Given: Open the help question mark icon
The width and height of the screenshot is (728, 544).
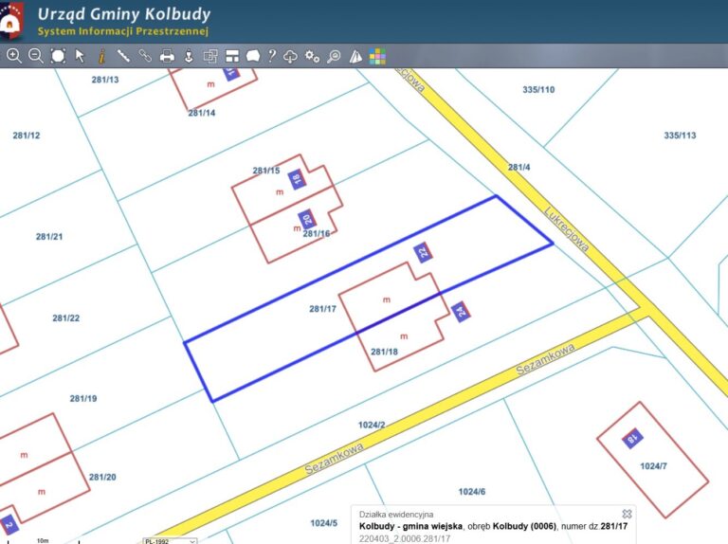Looking at the screenshot, I should pos(272,56).
